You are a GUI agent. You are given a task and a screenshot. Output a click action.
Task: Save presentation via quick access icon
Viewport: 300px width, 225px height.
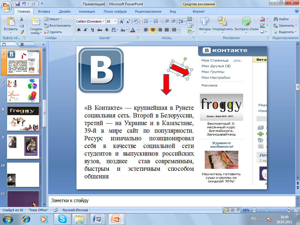pos(18,4)
